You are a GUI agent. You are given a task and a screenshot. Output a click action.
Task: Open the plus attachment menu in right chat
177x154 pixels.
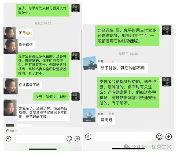[168, 136]
